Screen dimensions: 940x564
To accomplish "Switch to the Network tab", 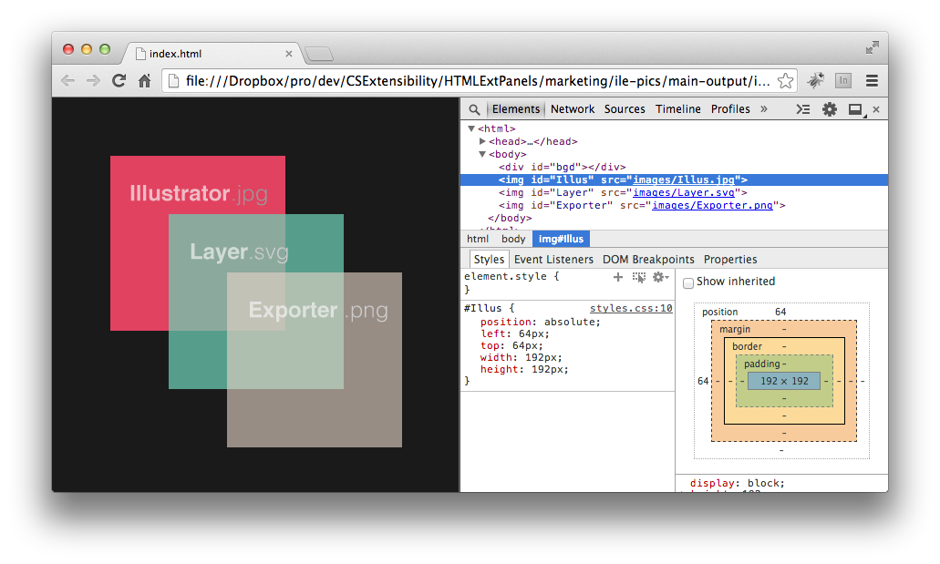I will point(573,109).
